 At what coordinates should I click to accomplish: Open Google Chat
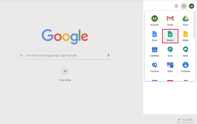point(170,51)
